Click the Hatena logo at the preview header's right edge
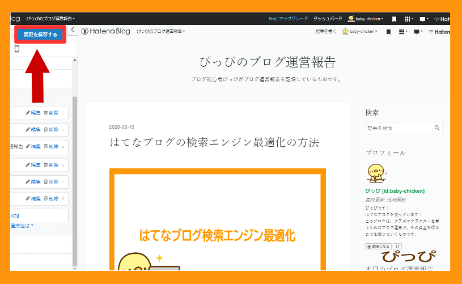 point(439,32)
